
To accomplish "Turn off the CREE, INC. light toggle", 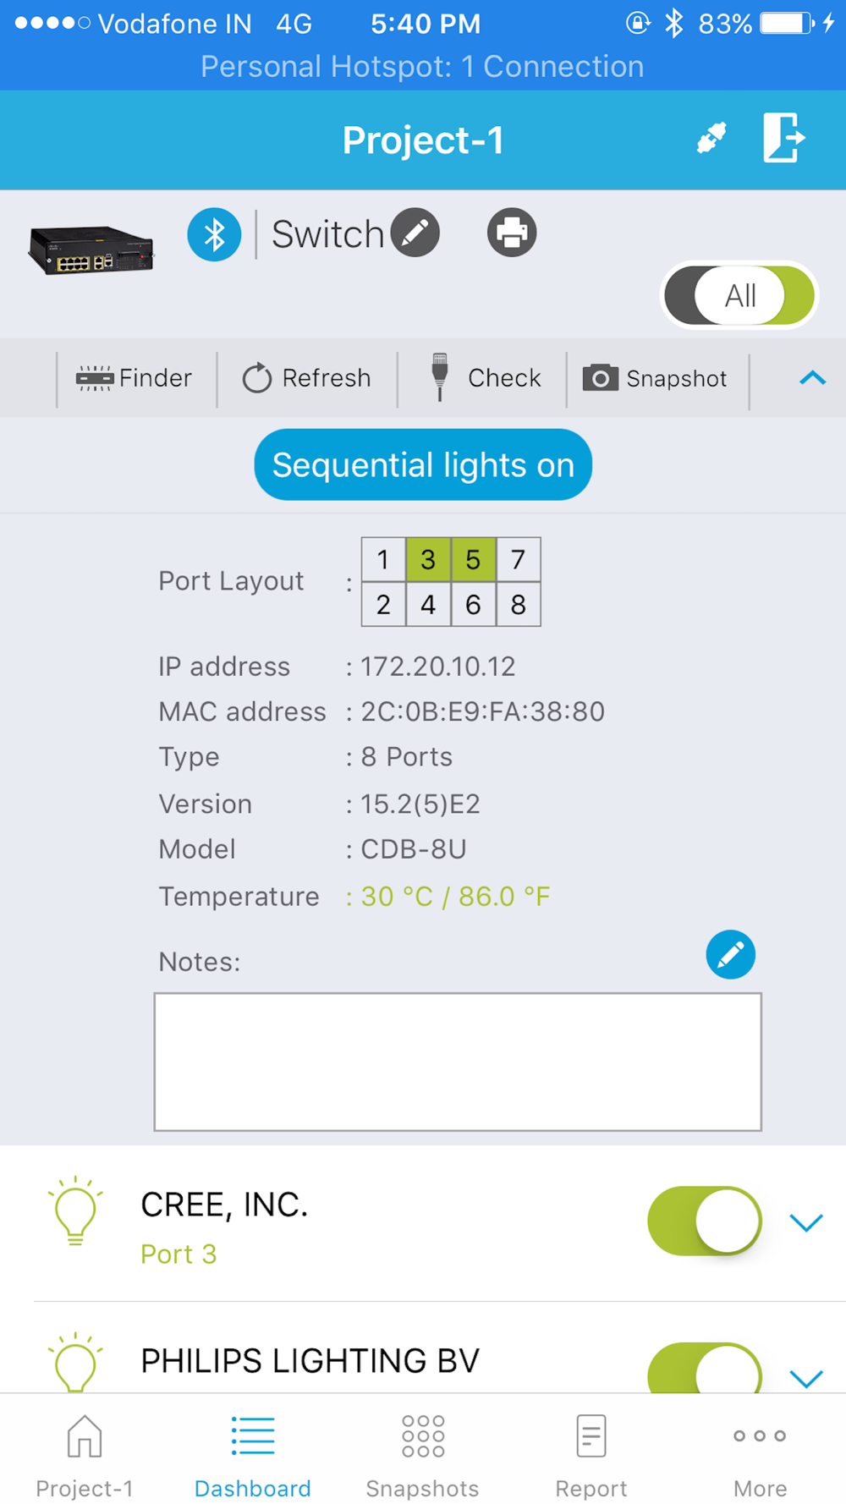I will (704, 1221).
